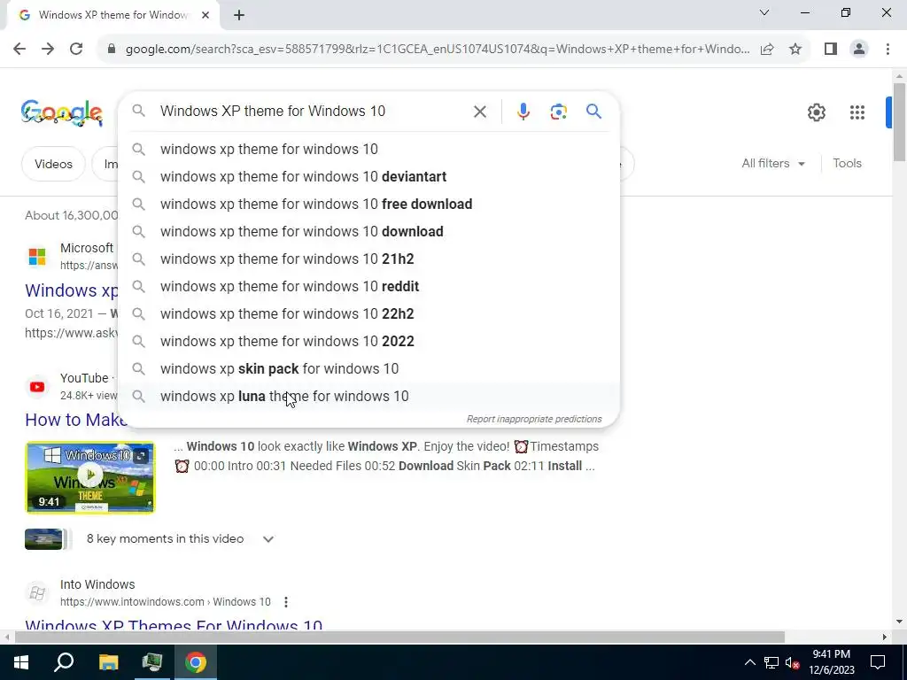Open the taskbar monitor app icon
Viewport: 907px width, 680px height.
pyautogui.click(x=152, y=662)
